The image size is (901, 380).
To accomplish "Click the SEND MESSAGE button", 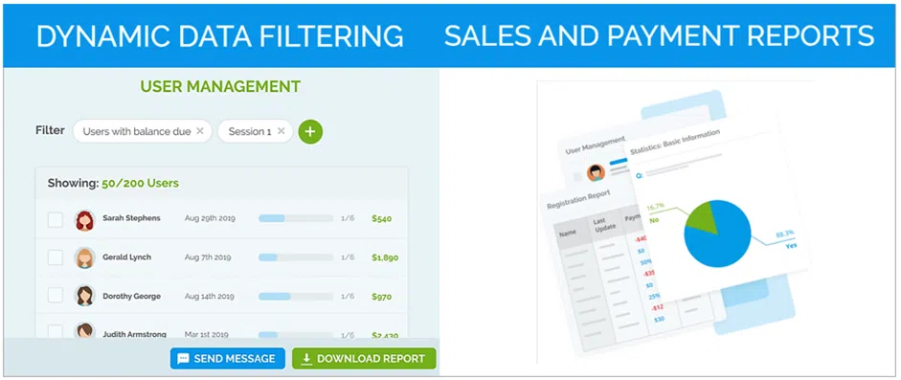I will coord(228,359).
